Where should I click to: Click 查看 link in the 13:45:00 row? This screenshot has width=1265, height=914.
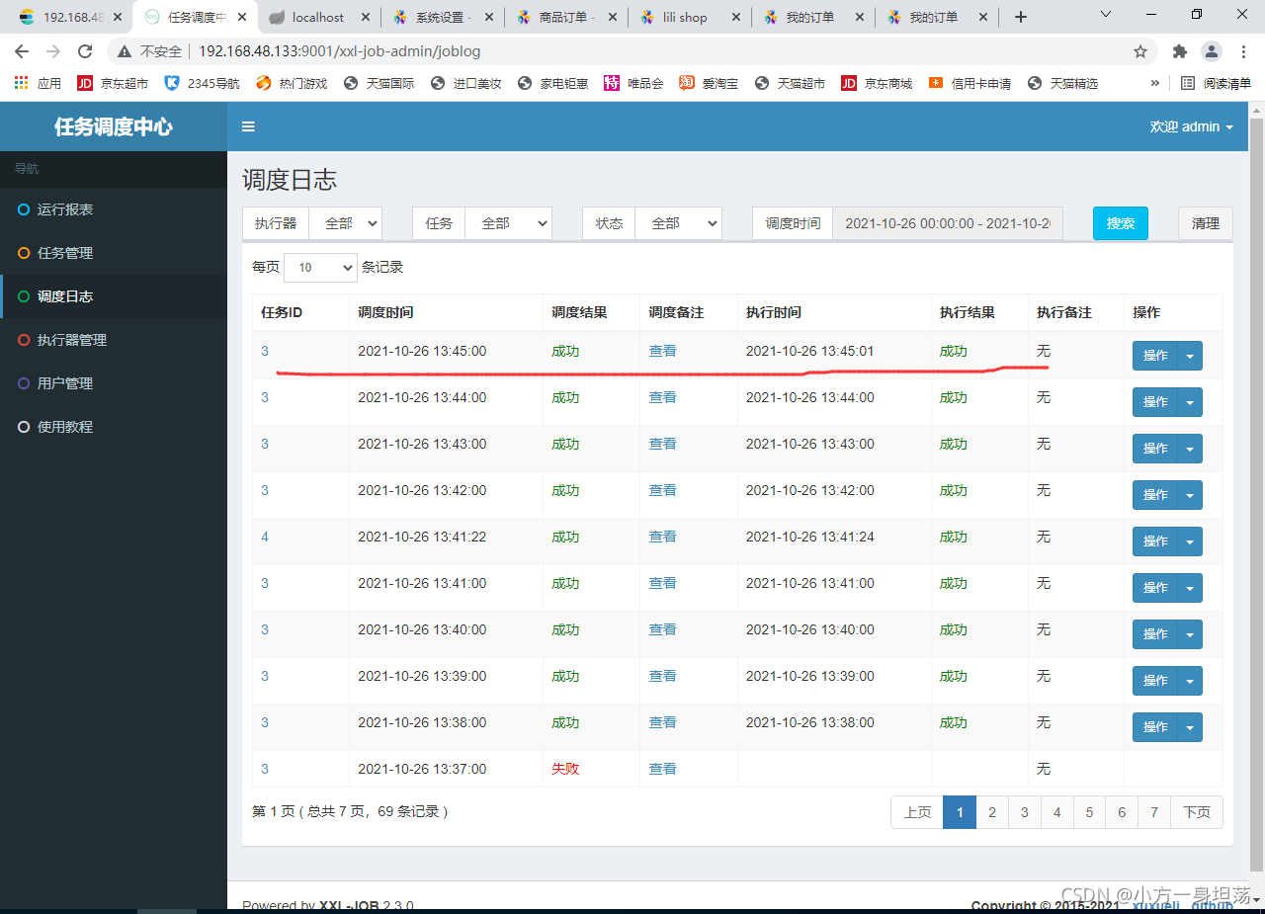[662, 351]
